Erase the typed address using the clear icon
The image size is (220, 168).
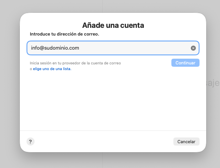[x=193, y=48]
